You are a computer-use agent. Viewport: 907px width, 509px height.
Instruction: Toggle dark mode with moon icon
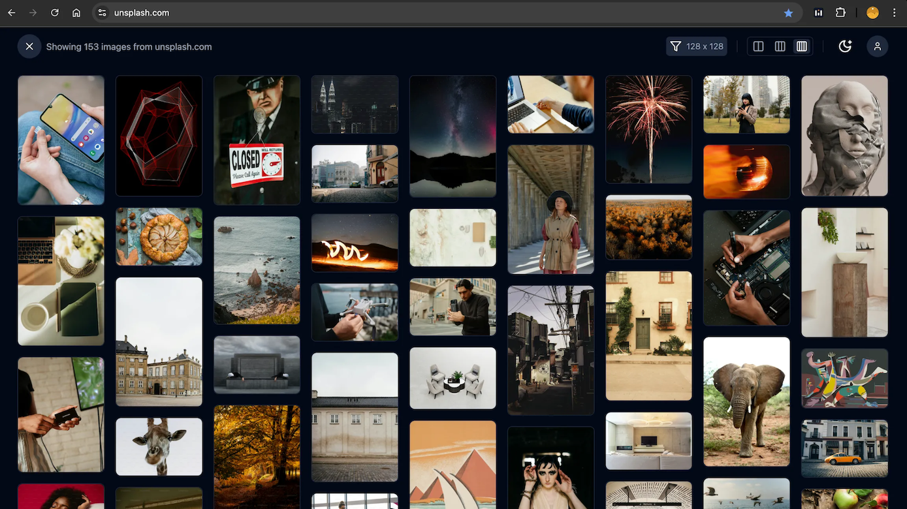point(845,46)
